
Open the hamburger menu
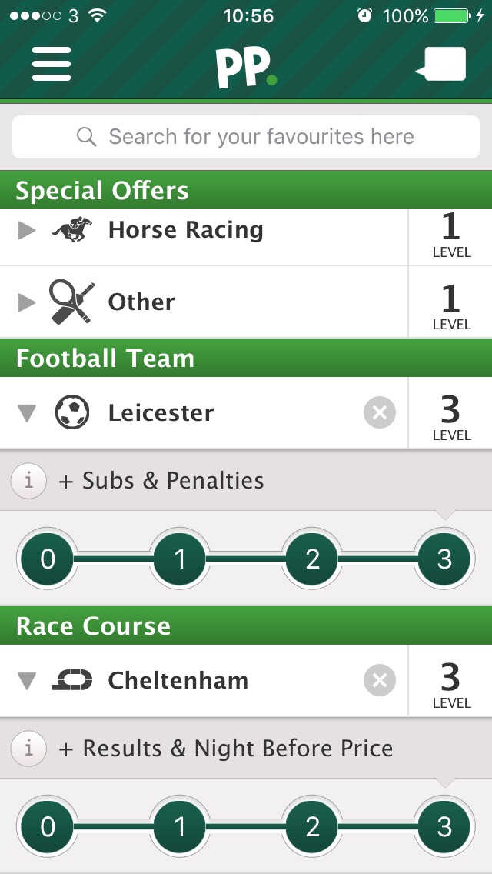point(52,65)
